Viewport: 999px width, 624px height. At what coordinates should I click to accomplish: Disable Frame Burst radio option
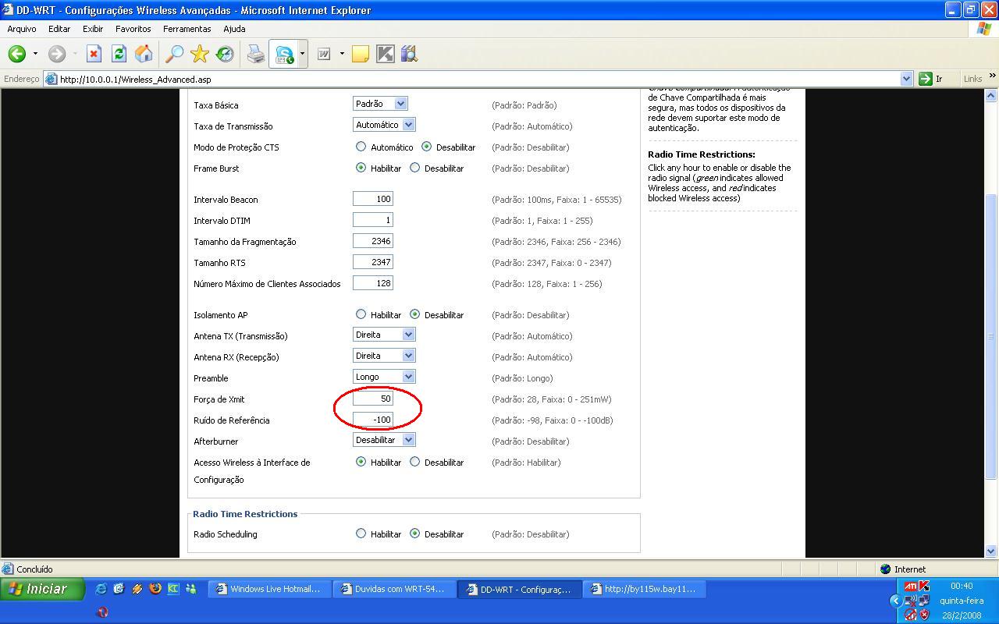click(x=415, y=168)
